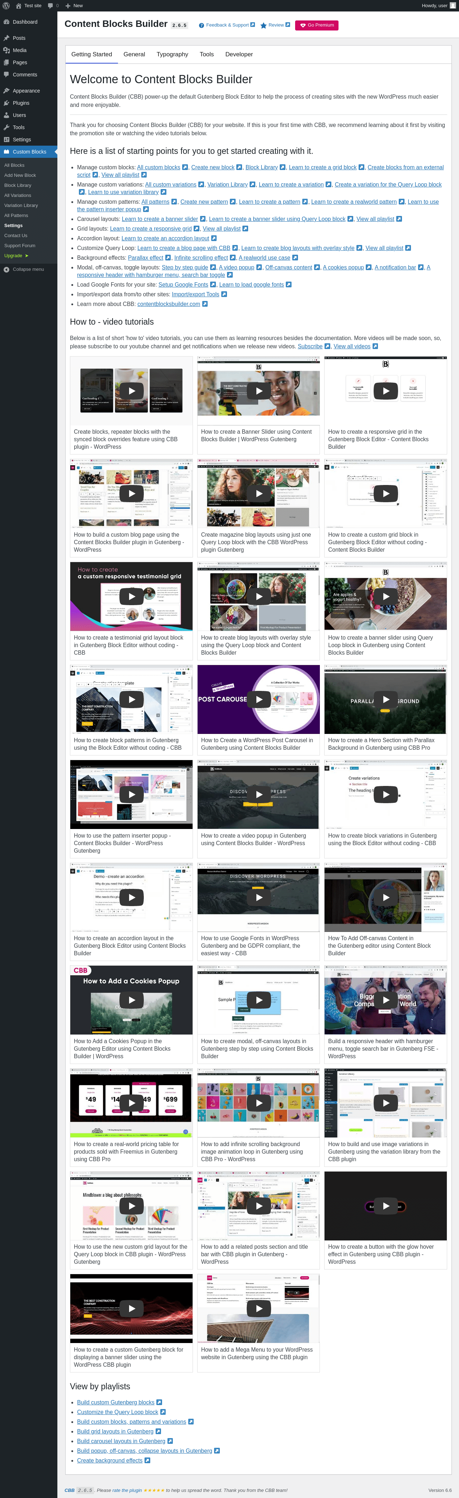Click the Plugins plug icon
459x1498 pixels.
[6, 104]
